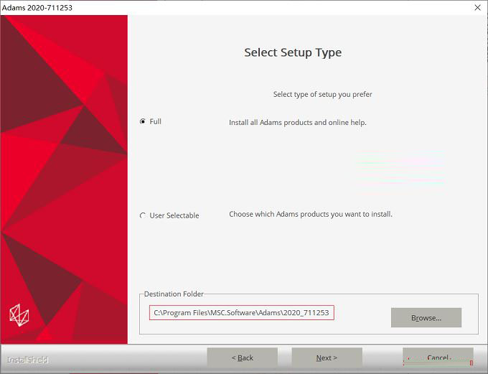Open the Browse... folder dialog
Image resolution: width=488 pixels, height=374 pixels.
(426, 317)
